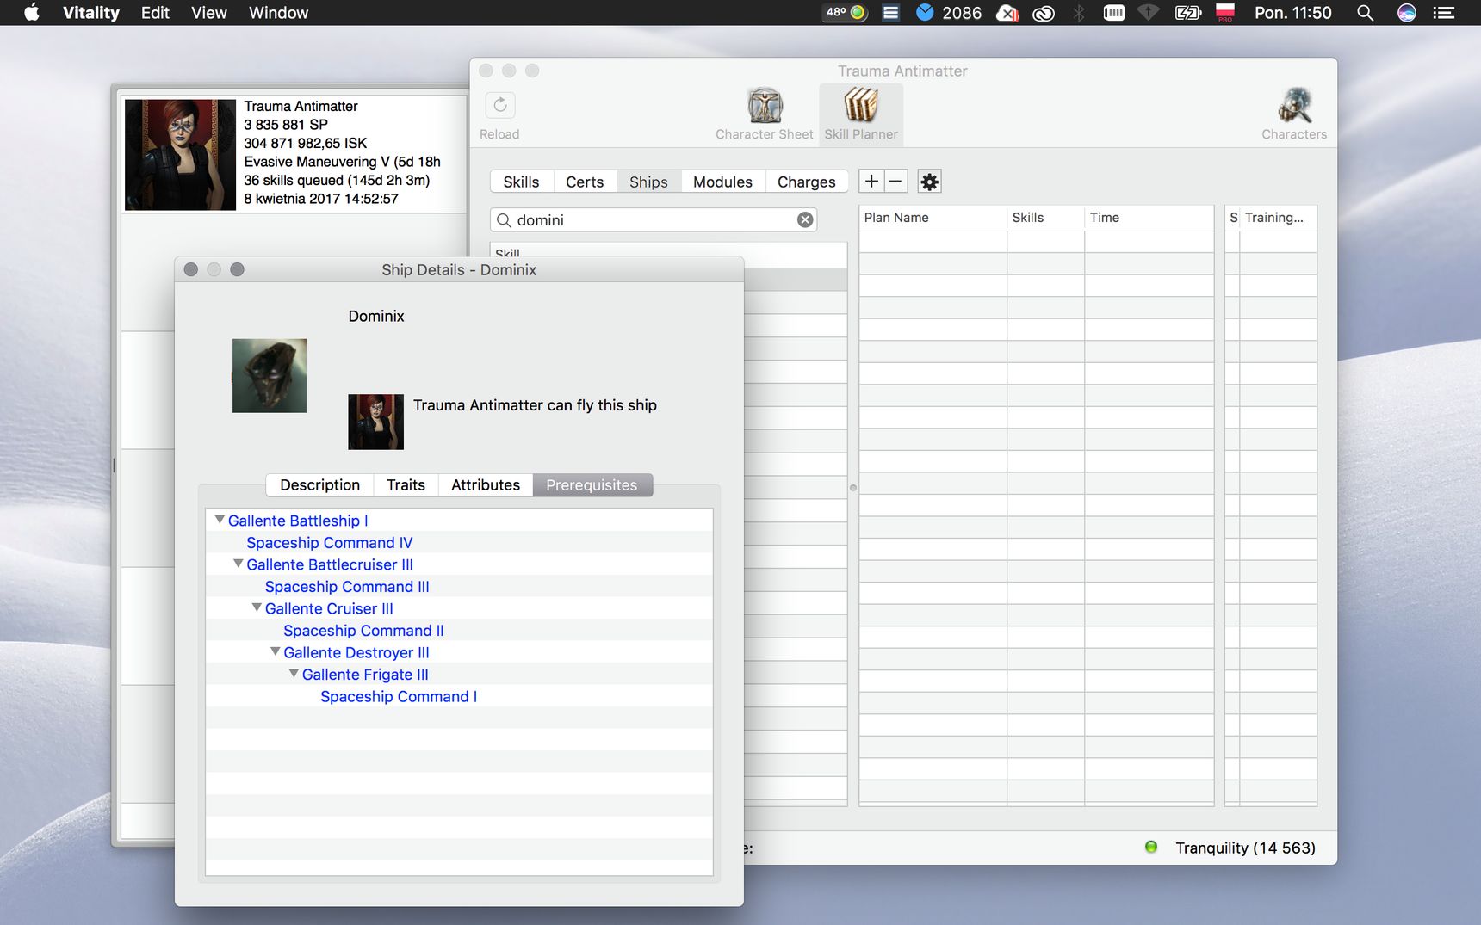
Task: Collapse the Gallente Battleship I tree node
Action: coord(220,520)
